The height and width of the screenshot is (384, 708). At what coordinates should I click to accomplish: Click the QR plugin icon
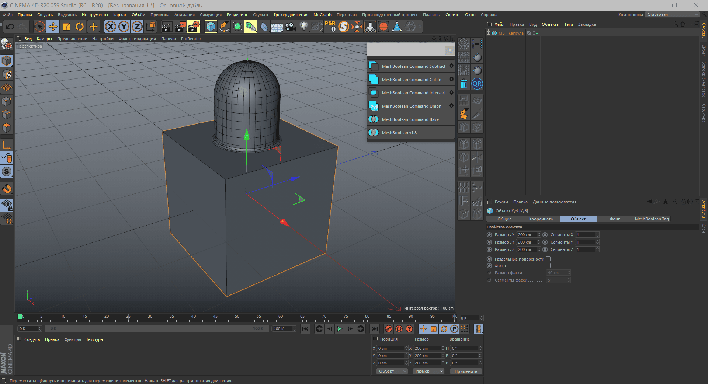click(477, 84)
